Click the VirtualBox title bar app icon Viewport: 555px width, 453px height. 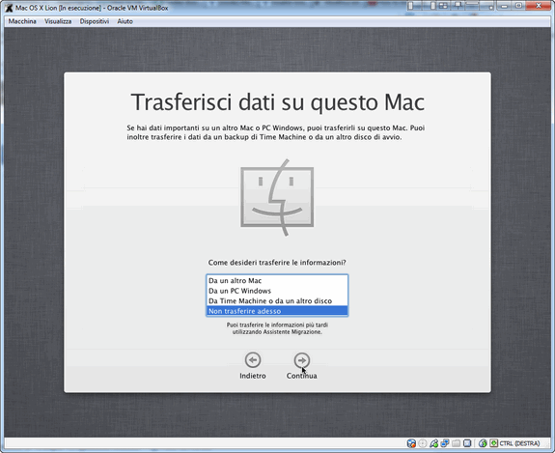tap(10, 8)
